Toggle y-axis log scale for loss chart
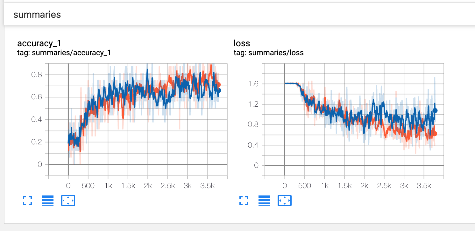 tap(264, 200)
